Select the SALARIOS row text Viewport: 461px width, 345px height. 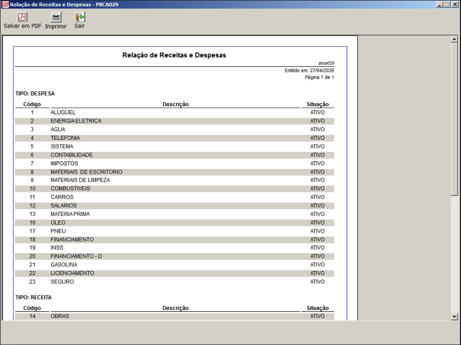[63, 206]
